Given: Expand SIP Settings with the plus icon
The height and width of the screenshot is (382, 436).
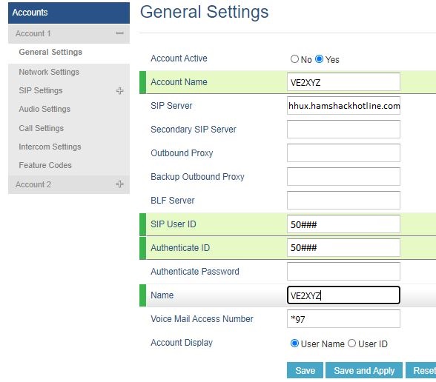Looking at the screenshot, I should [x=119, y=90].
